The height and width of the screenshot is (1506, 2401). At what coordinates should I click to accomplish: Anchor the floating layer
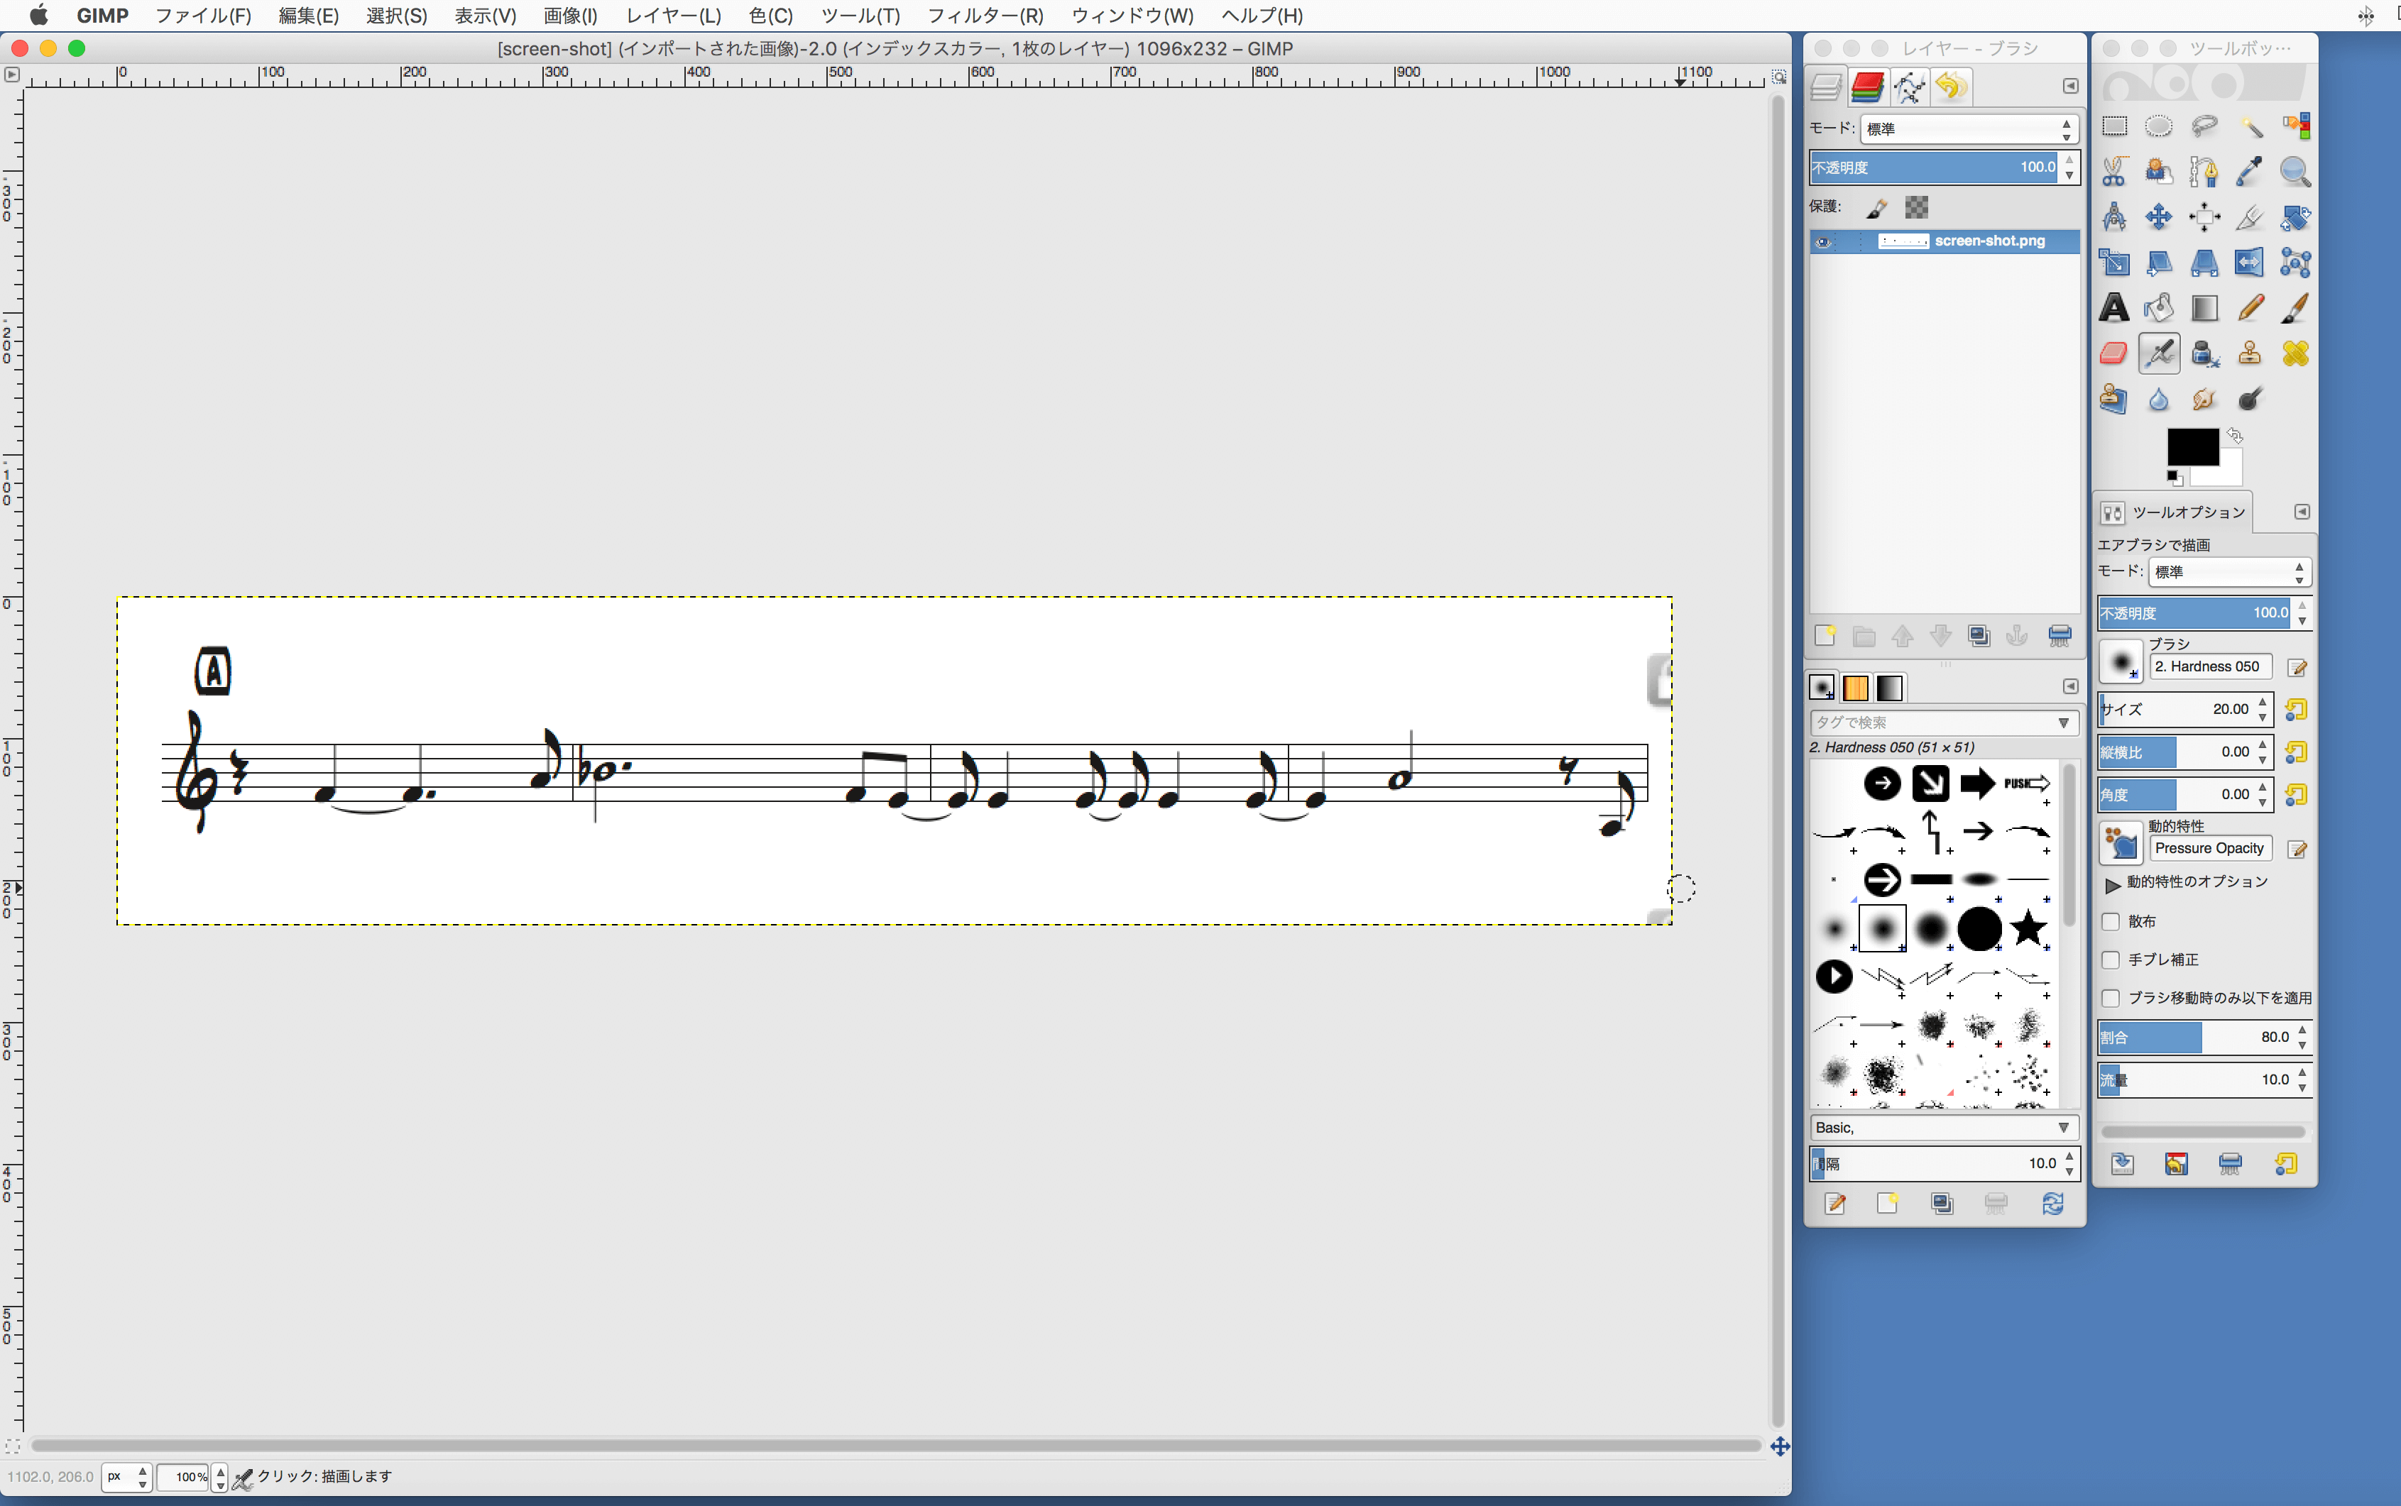point(2018,635)
